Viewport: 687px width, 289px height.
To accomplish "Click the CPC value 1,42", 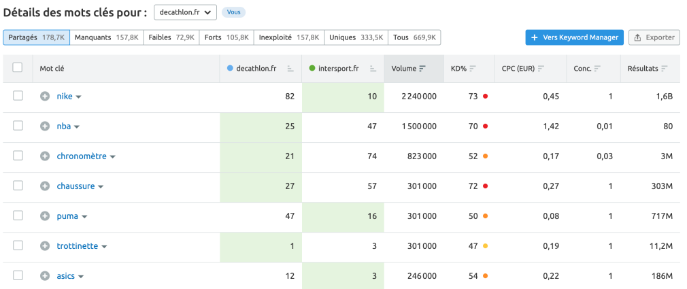I will point(551,126).
